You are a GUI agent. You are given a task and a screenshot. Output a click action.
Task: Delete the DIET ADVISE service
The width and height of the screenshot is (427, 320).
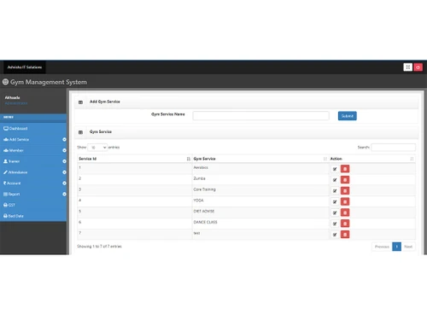coord(345,212)
